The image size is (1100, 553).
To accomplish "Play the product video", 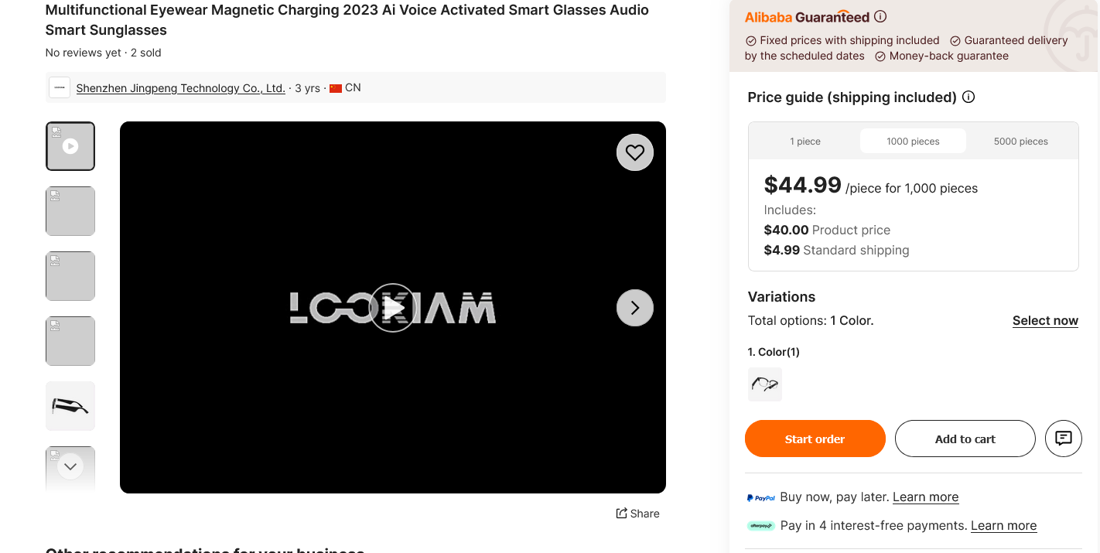I will pyautogui.click(x=392, y=308).
